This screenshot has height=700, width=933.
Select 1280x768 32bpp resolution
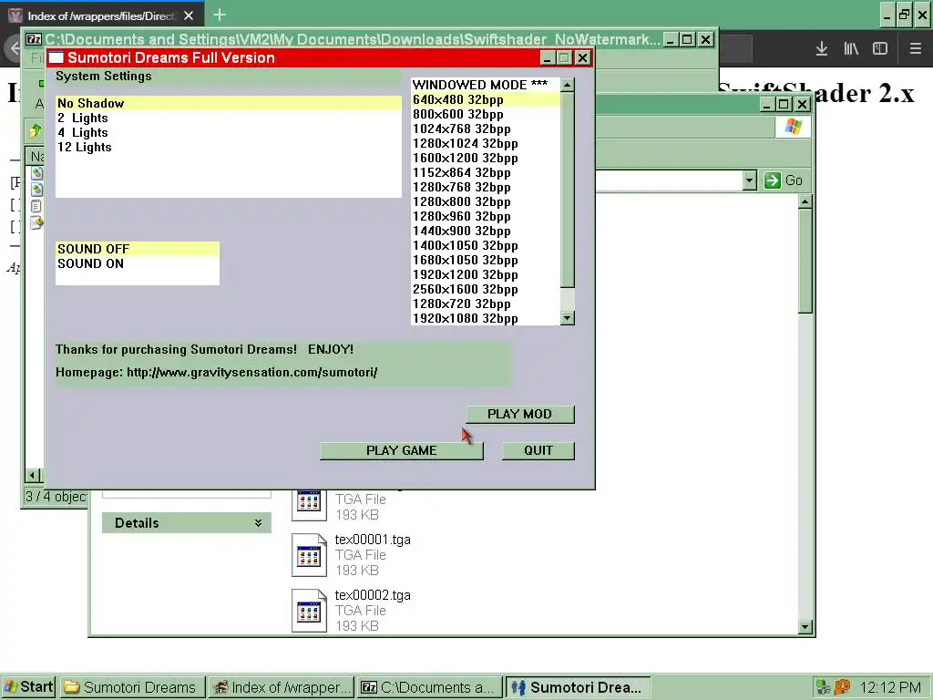tap(486, 187)
